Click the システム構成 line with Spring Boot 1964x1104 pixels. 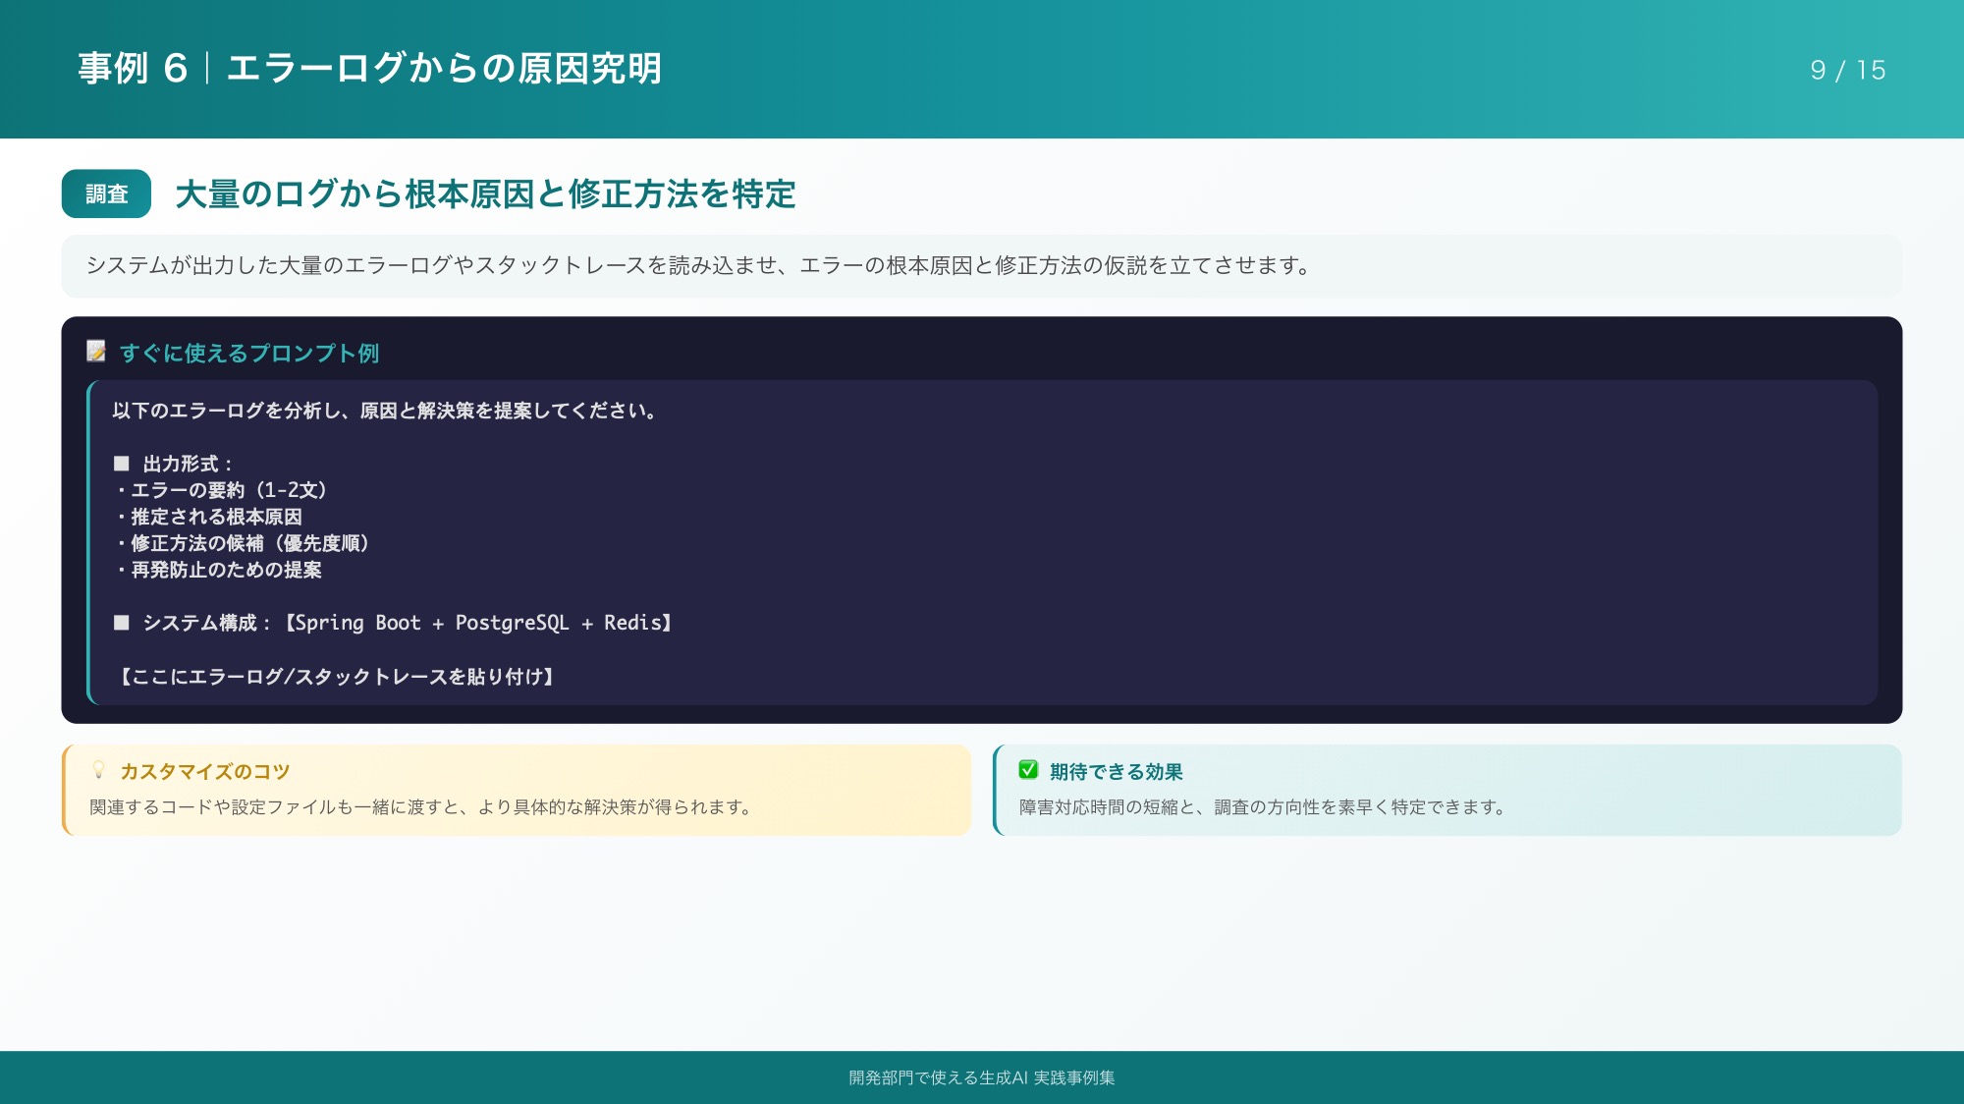tap(393, 623)
